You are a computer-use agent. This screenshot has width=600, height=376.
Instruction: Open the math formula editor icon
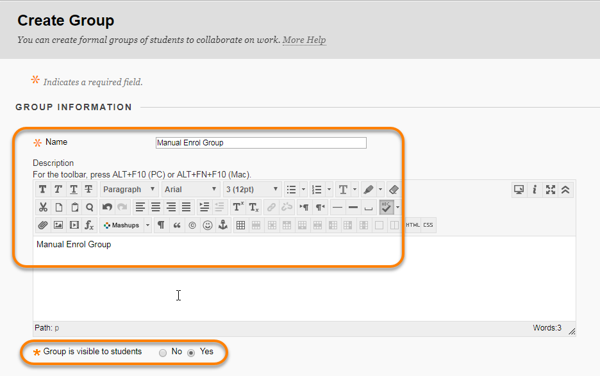89,225
